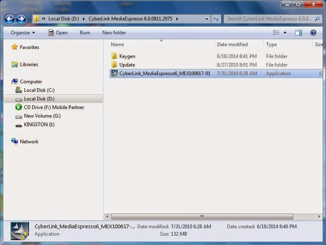This screenshot has width=326, height=245.
Task: Click Keygen date 6/18/2014 8:41 PM
Action: tap(237, 56)
